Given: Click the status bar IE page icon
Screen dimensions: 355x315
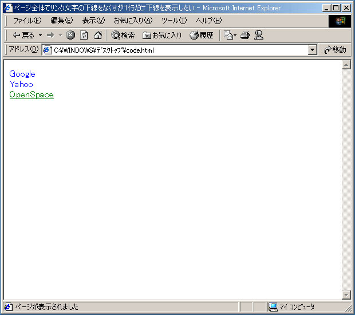Looking at the screenshot, I should pos(8,307).
